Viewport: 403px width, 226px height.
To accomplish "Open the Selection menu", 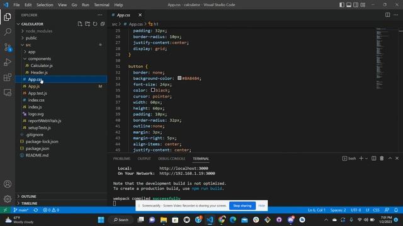I will click(45, 4).
